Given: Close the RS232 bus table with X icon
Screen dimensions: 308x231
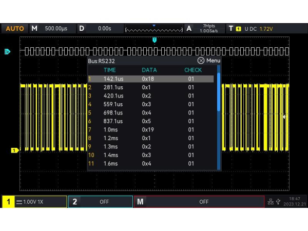Looking at the screenshot, I should (x=201, y=61).
